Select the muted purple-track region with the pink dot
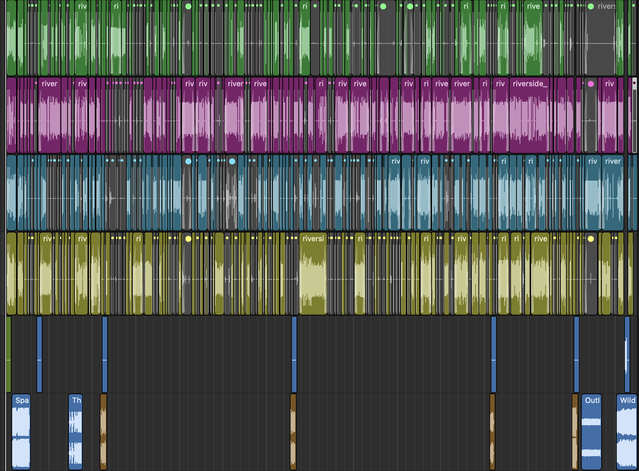 [589, 115]
